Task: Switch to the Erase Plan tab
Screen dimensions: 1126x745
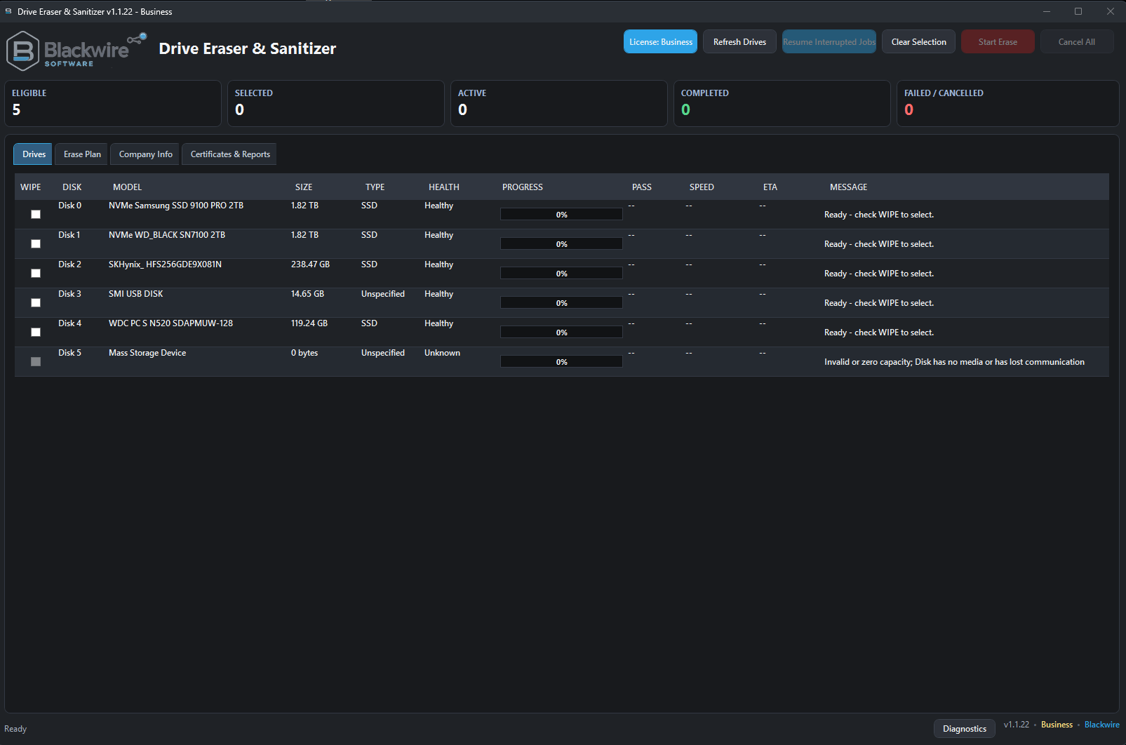Action: [82, 154]
